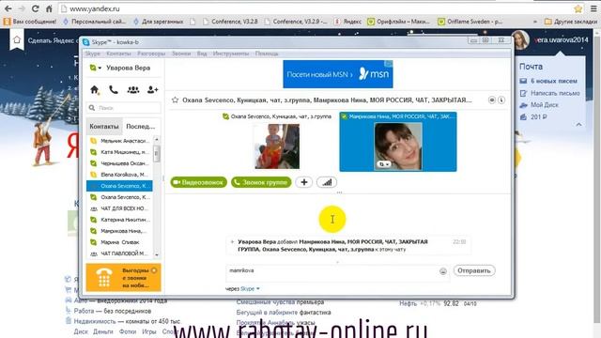Open conversation header clock icon
Image resolution: width=601 pixels, height=338 pixels.
point(501,100)
